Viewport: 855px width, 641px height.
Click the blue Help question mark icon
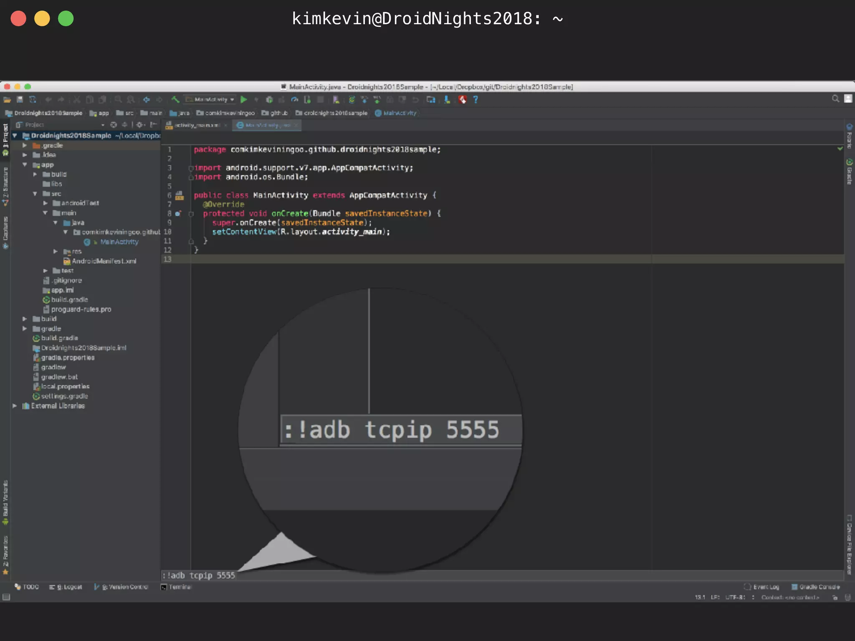click(476, 99)
